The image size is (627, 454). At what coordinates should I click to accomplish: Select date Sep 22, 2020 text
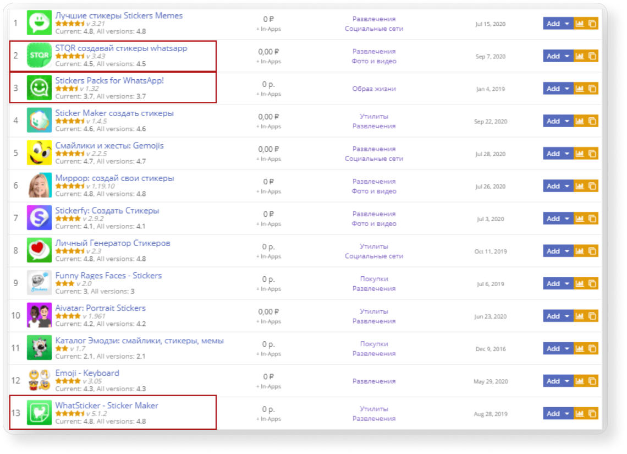(491, 122)
